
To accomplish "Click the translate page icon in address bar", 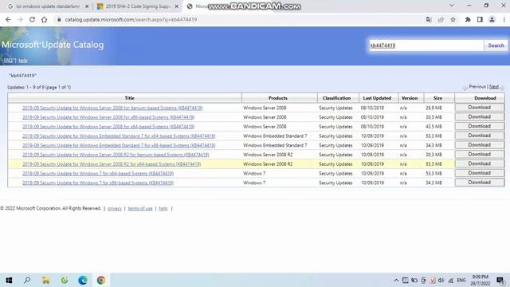I will tap(429, 19).
